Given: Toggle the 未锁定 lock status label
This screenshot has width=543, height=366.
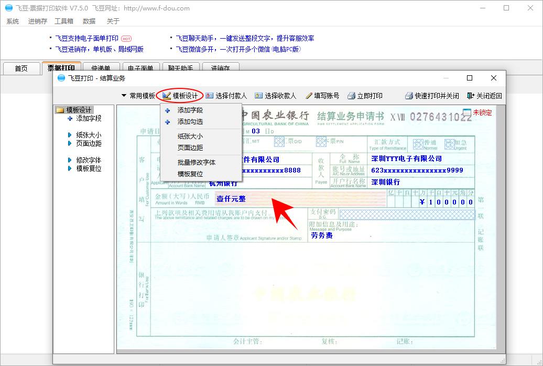Looking at the screenshot, I should tap(482, 112).
